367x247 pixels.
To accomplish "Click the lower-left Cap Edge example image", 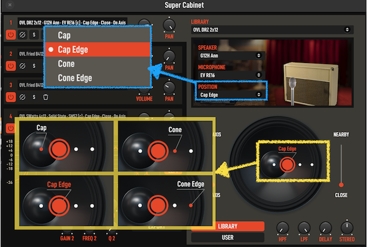I will click(66, 201).
